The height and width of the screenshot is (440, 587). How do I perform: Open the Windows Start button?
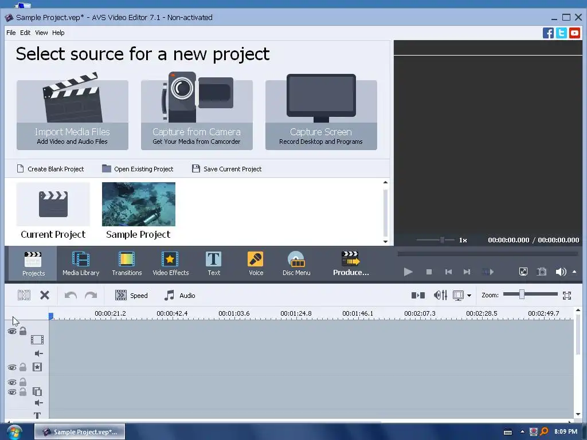click(x=14, y=432)
